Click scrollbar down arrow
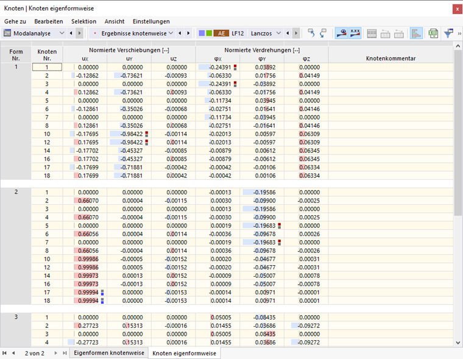Viewport: 463px width, 359px height. (x=458, y=343)
